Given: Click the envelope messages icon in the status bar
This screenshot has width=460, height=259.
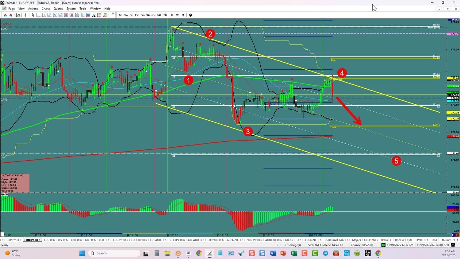Looking at the screenshot, I should 279,245.
